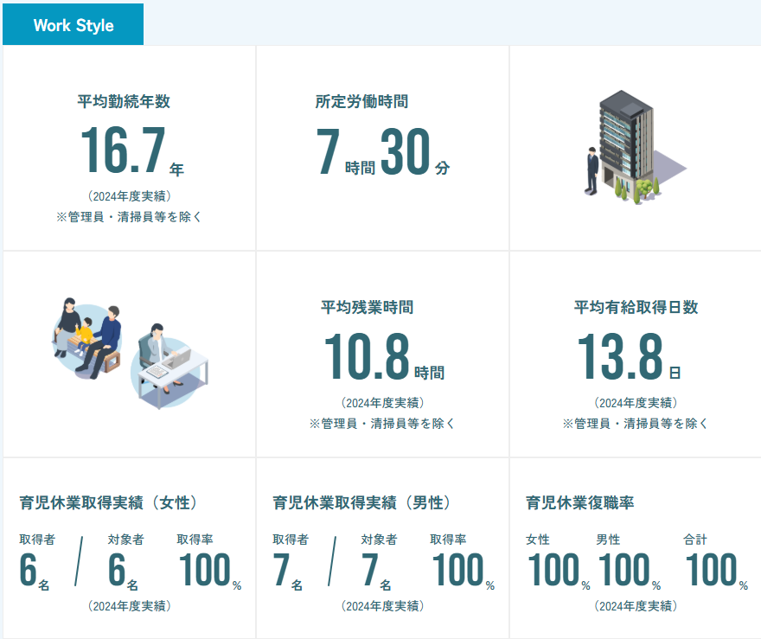Click the 7時間30分 working hours value
Viewport: 761px width, 639px height.
382,152
